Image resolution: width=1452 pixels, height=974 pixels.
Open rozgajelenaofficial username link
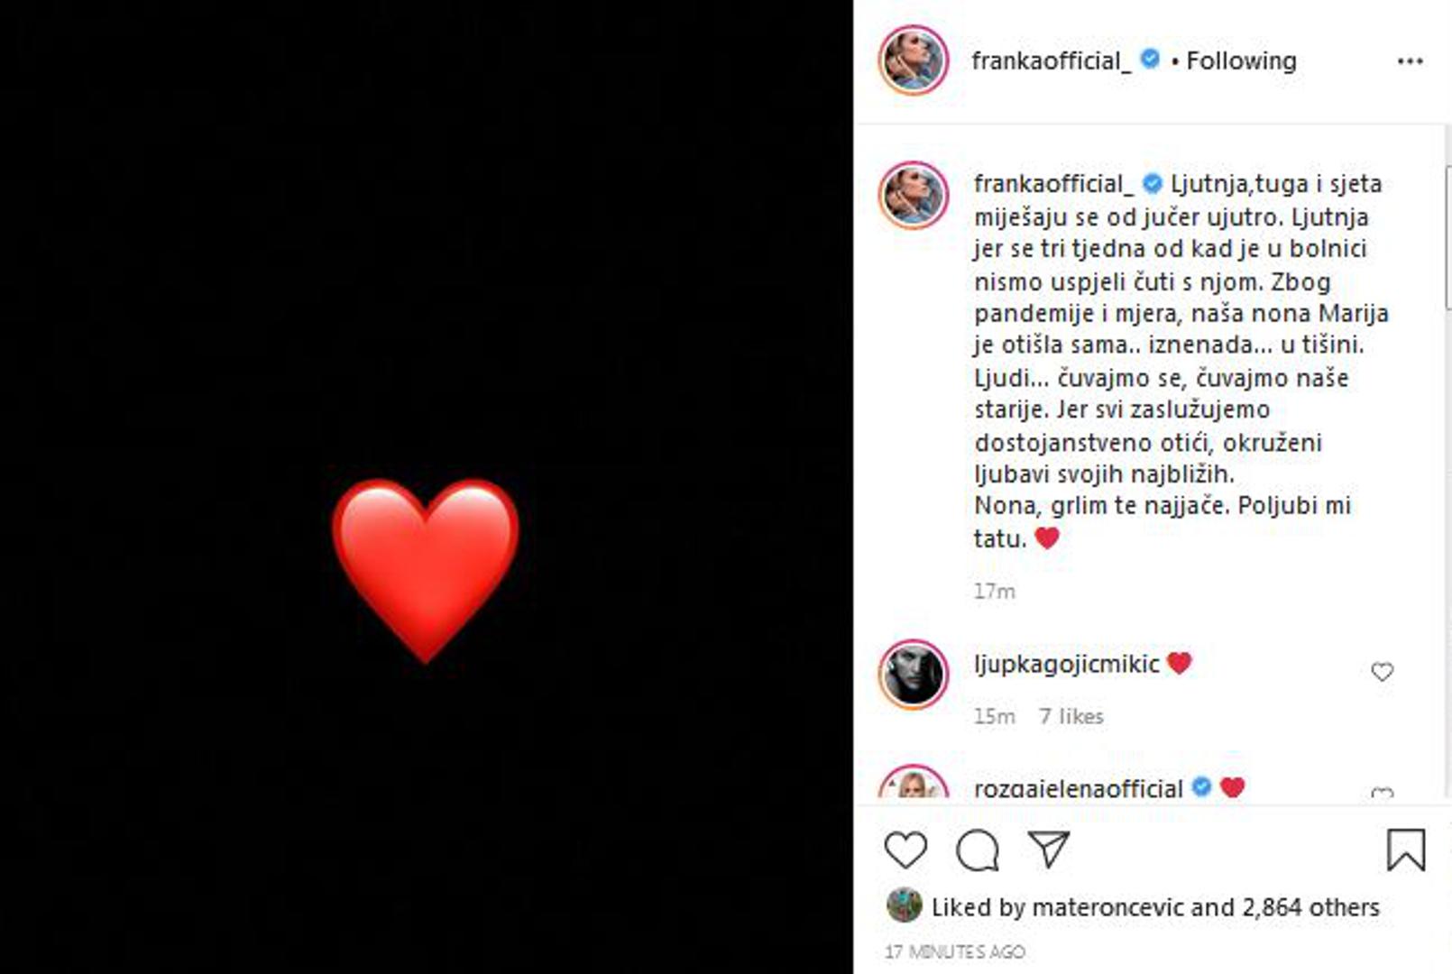point(1078,789)
